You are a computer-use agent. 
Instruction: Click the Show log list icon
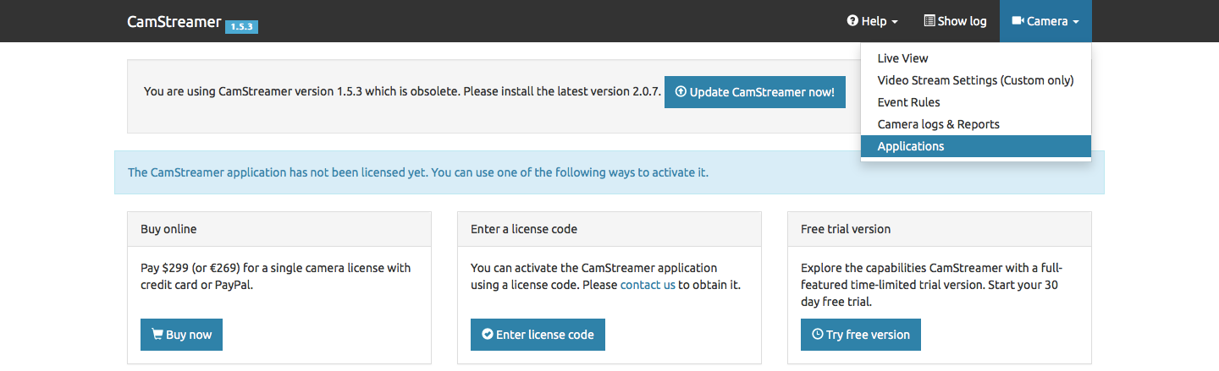929,21
